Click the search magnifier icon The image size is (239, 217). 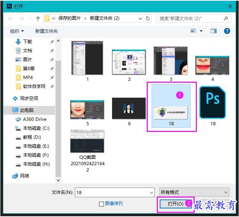click(226, 19)
